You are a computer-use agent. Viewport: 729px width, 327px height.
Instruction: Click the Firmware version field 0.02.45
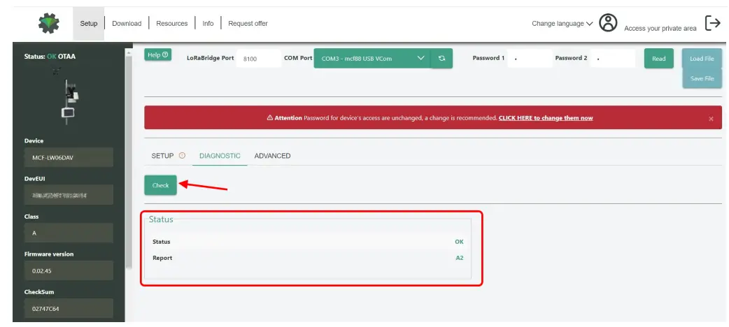[69, 271]
